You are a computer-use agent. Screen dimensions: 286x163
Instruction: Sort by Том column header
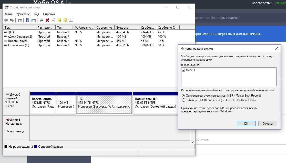(x=19, y=28)
